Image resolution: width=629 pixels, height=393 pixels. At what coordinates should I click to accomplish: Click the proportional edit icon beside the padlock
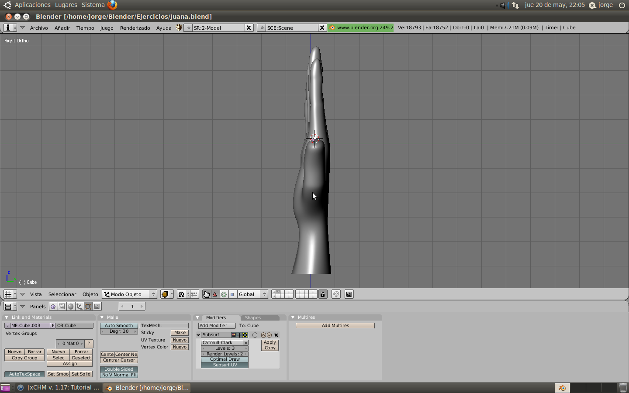pos(336,294)
